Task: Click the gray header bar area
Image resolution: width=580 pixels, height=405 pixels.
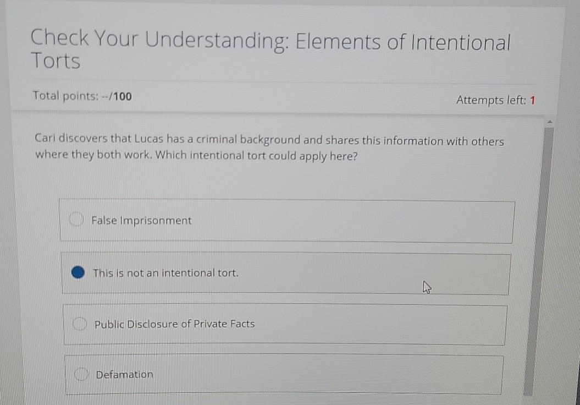Action: pos(275,99)
